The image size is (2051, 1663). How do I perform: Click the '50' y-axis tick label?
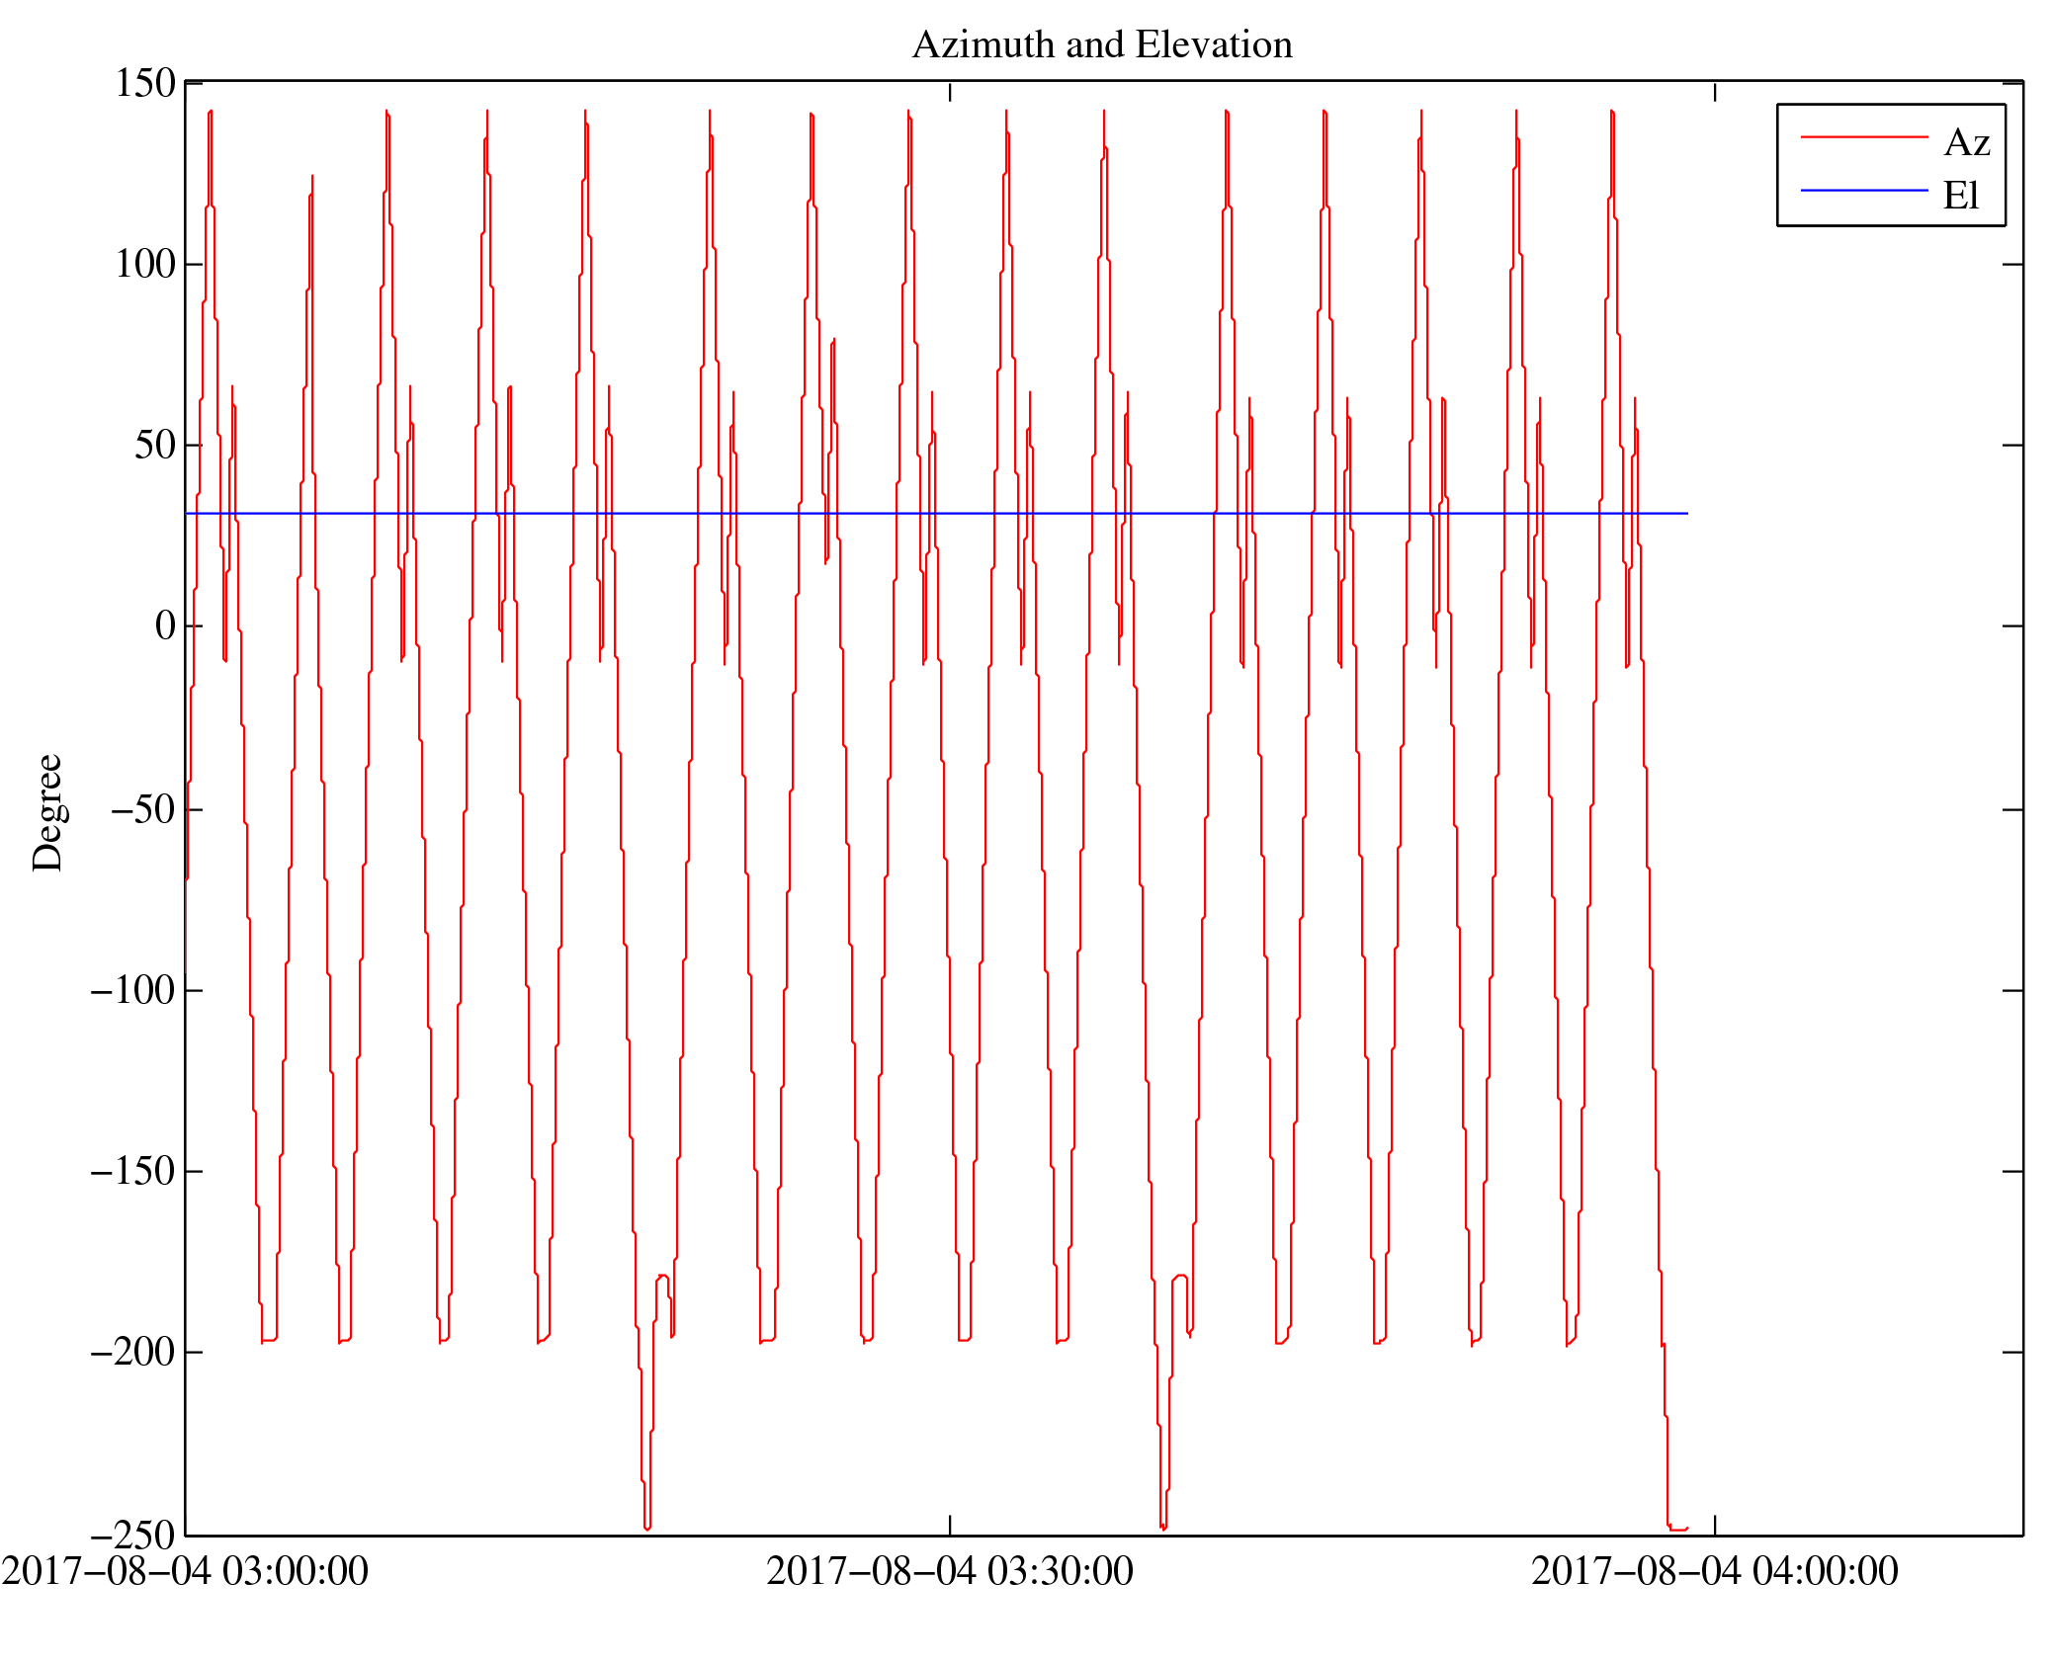[155, 445]
